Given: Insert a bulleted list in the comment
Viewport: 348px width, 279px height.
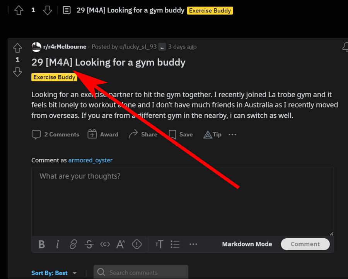Looking at the screenshot, I should [x=175, y=244].
